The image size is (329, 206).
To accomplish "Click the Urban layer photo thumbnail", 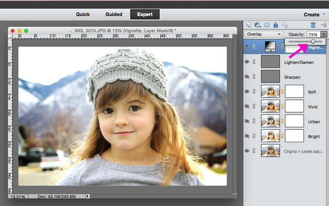I will [x=270, y=121].
